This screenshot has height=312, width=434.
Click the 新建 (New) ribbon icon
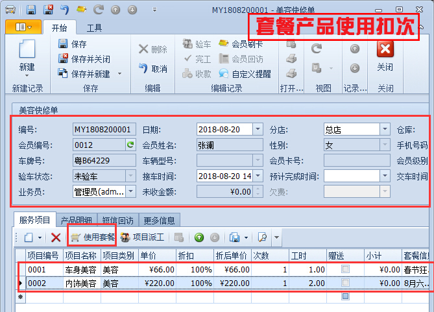click(x=27, y=55)
